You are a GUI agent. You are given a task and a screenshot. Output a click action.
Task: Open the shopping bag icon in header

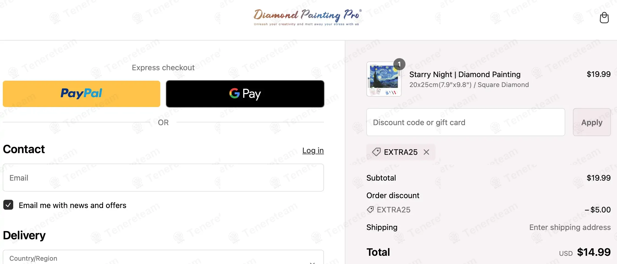tap(604, 18)
